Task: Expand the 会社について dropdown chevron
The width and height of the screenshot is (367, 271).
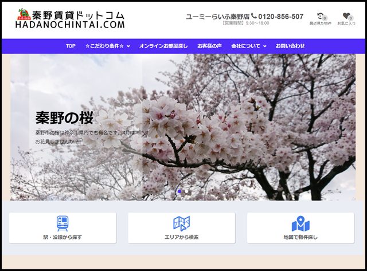Action: point(264,46)
